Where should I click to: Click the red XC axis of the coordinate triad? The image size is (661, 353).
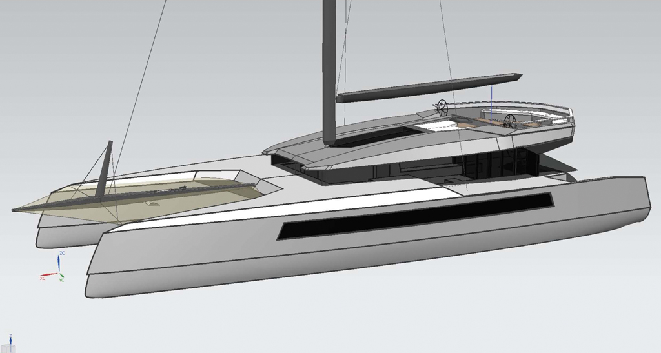pos(48,275)
